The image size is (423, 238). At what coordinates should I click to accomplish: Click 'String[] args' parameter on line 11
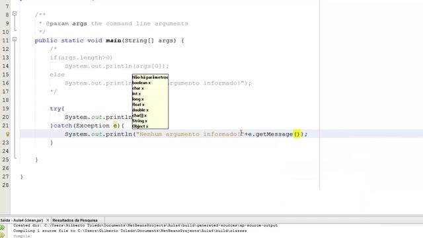(149, 40)
